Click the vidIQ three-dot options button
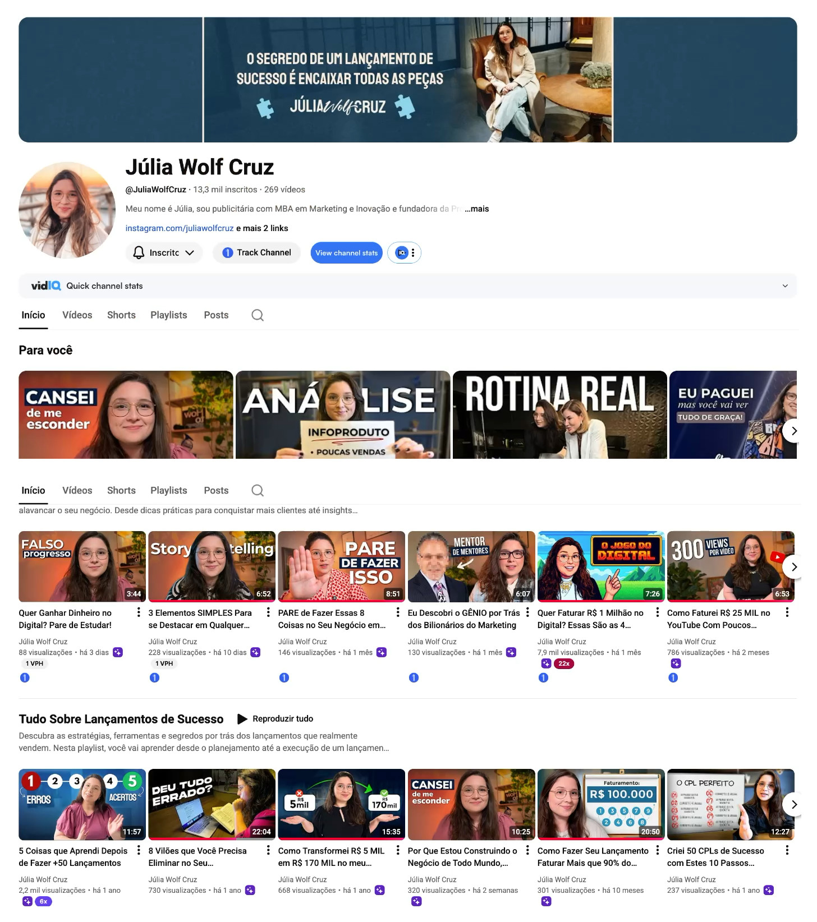Screen dimensions: 817x922 pos(413,253)
